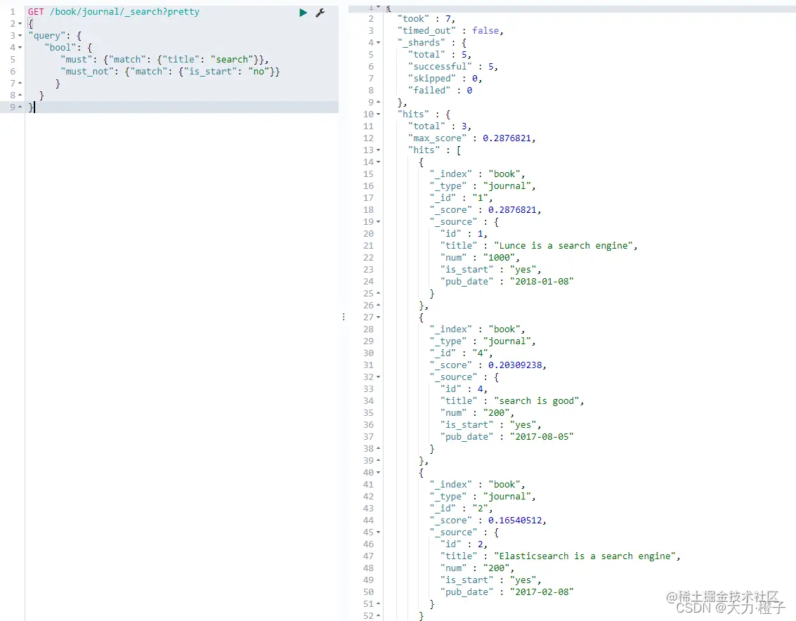Click the "skipped" : 0 line
This screenshot has height=621, width=796.
(445, 79)
